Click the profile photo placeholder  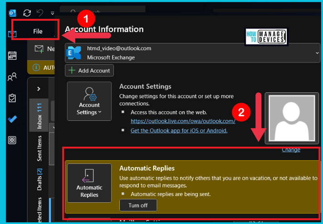(x=292, y=118)
